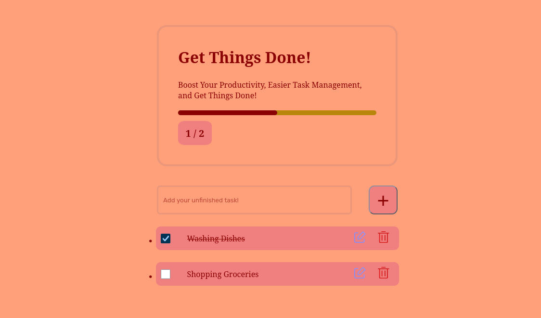Toggle completion of the Washing Dishes task
The width and height of the screenshot is (541, 318).
pyautogui.click(x=166, y=238)
